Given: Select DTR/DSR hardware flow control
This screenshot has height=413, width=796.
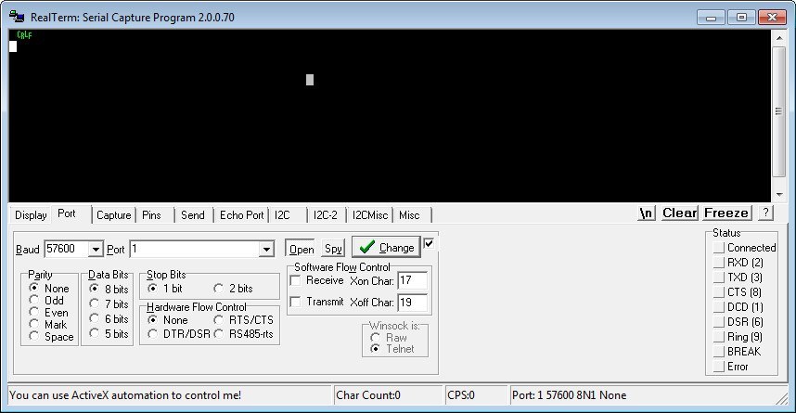Looking at the screenshot, I should 152,334.
